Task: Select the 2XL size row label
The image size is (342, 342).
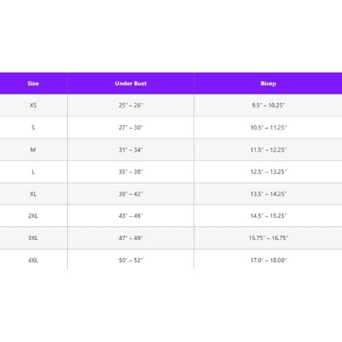Action: [x=33, y=215]
